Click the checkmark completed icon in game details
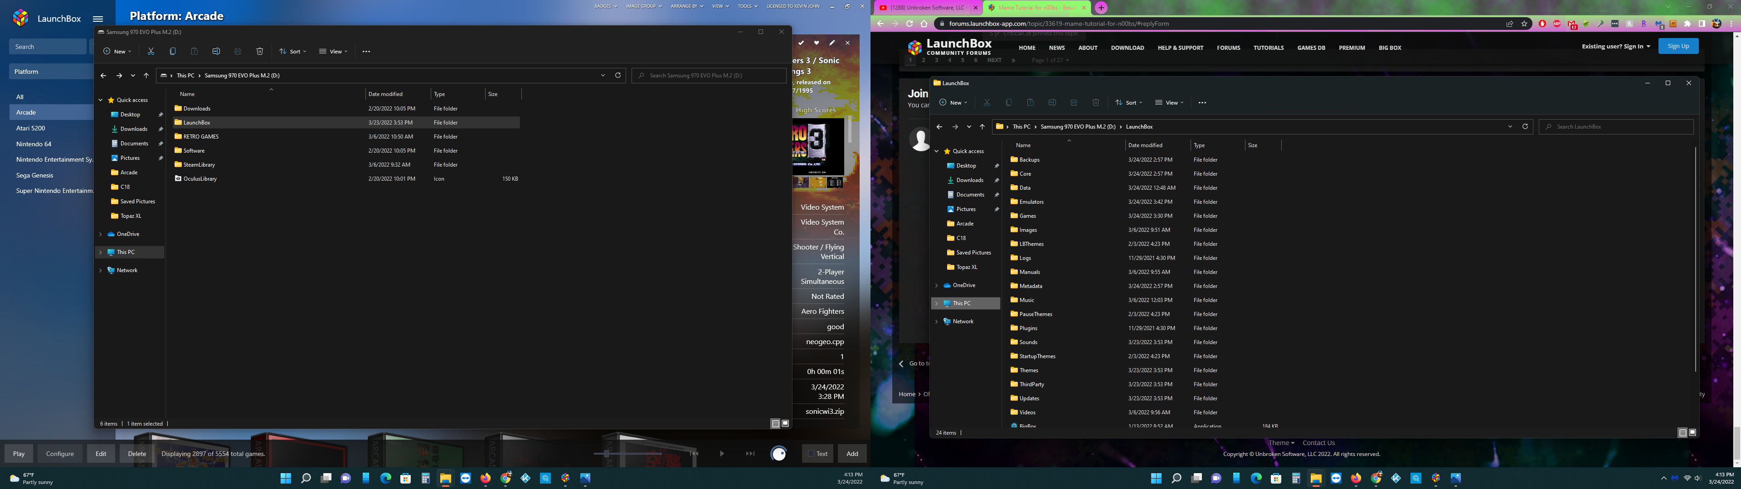 (801, 43)
